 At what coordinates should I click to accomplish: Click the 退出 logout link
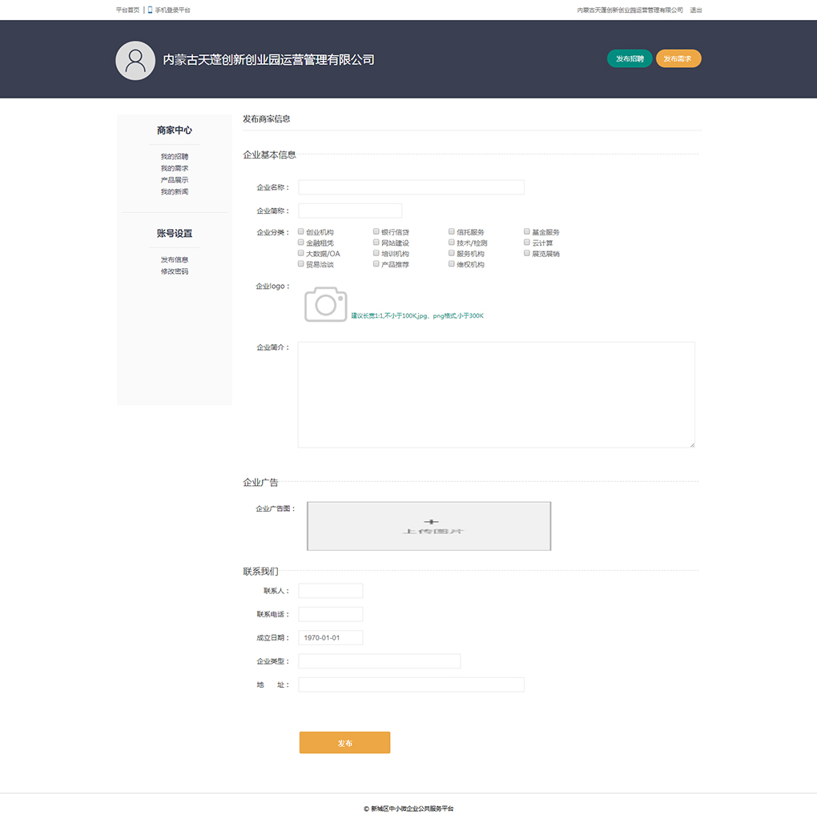pyautogui.click(x=695, y=10)
